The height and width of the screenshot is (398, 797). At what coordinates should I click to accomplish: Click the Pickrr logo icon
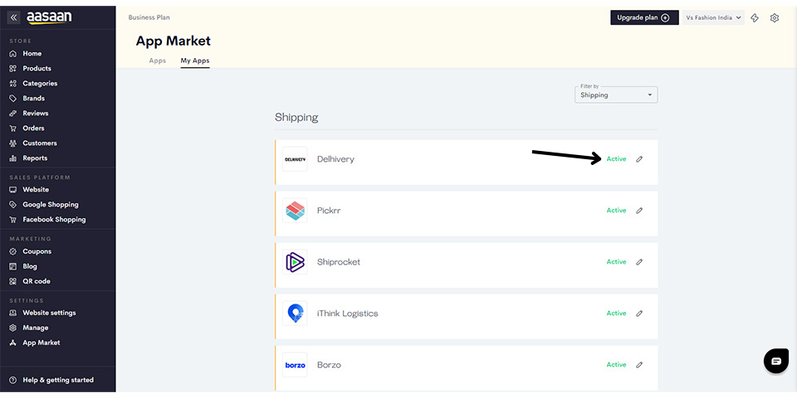pos(295,210)
